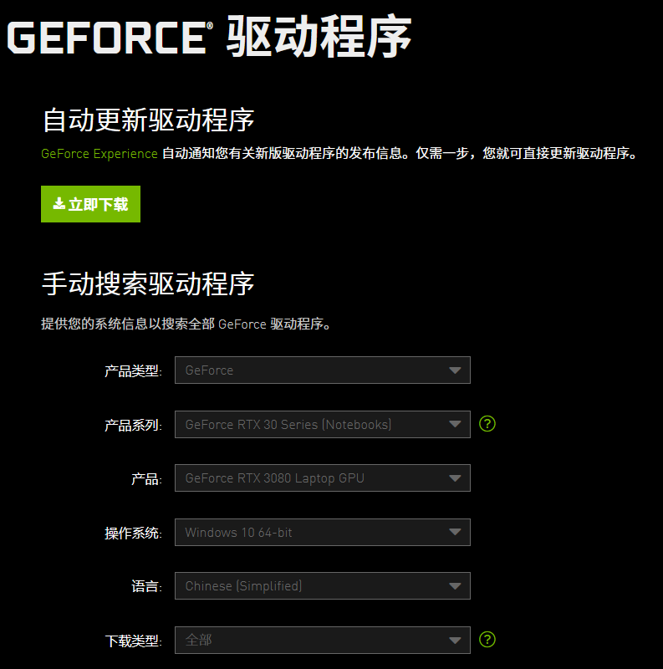Screen dimensions: 663x669
Task: Open the 语言 dropdown showing Chinese (Simplified)
Action: click(323, 586)
